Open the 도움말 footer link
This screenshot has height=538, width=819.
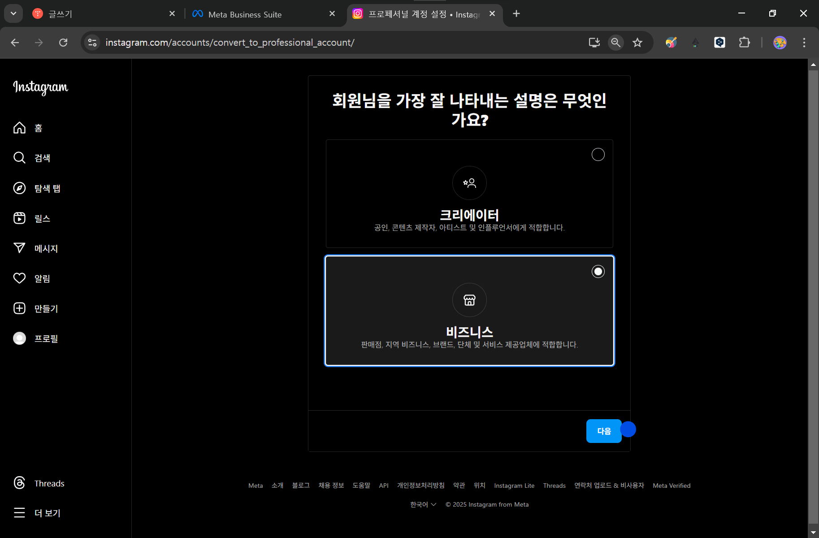coord(361,486)
